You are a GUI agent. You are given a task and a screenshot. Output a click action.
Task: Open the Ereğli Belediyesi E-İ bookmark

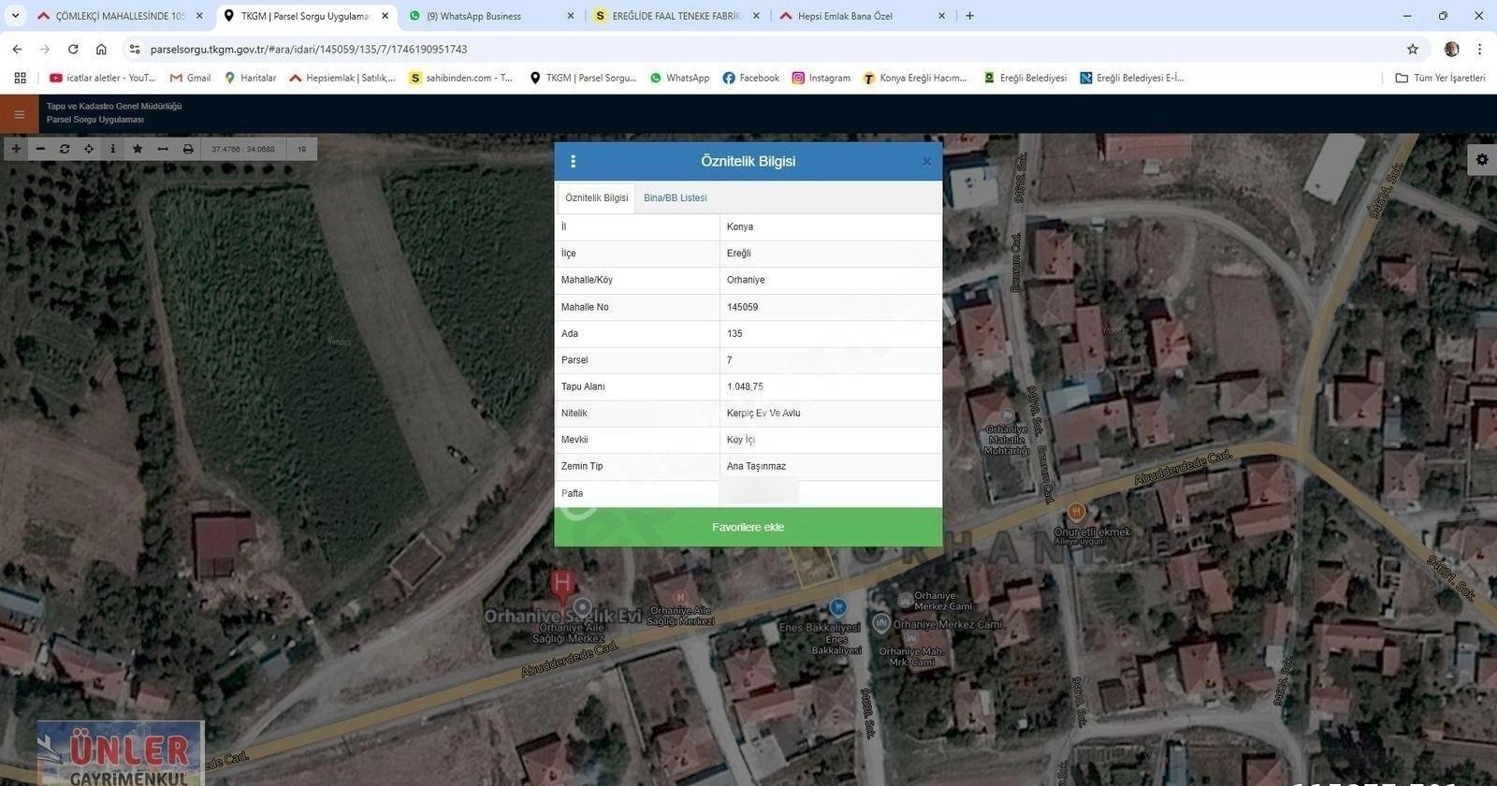1132,78
